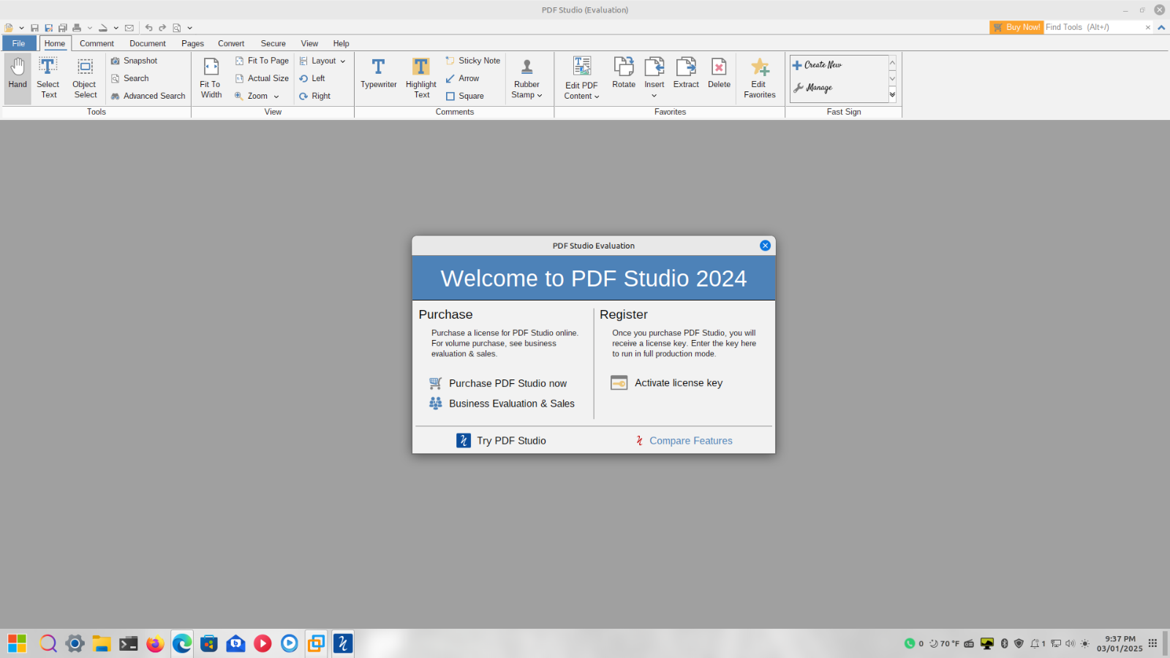Click the Print icon in quick toolbar
The height and width of the screenshot is (658, 1170).
click(76, 28)
